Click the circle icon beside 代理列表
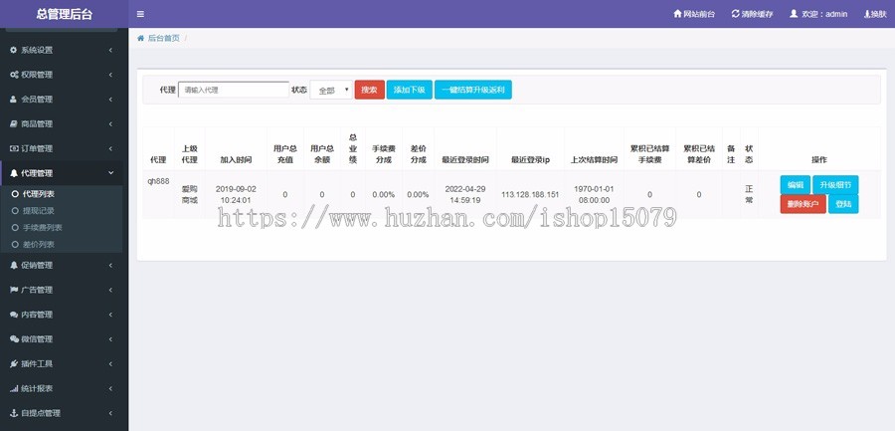Image resolution: width=895 pixels, height=431 pixels. click(x=15, y=194)
